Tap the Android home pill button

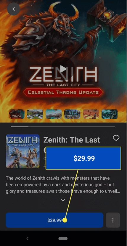63,239
